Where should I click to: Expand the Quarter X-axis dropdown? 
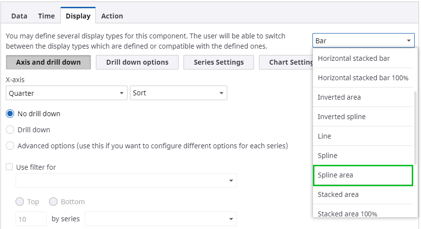coord(66,93)
